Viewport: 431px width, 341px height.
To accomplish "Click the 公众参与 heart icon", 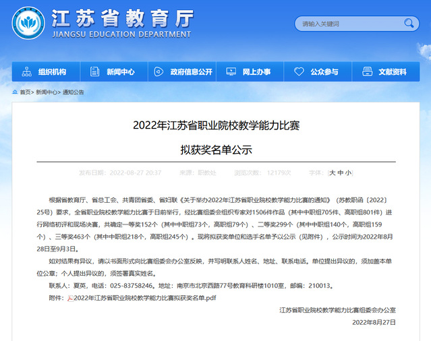I will 298,72.
